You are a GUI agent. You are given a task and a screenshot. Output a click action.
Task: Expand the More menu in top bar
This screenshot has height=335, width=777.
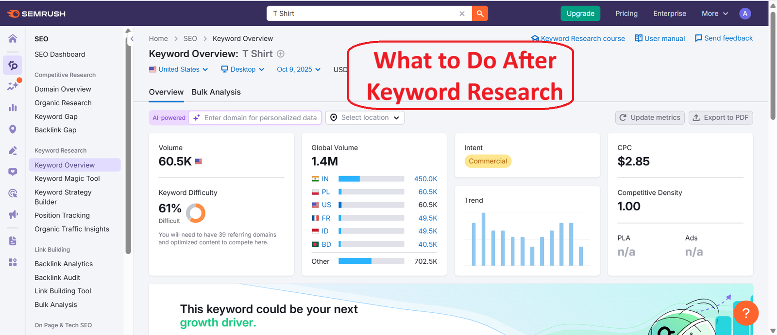pyautogui.click(x=714, y=14)
